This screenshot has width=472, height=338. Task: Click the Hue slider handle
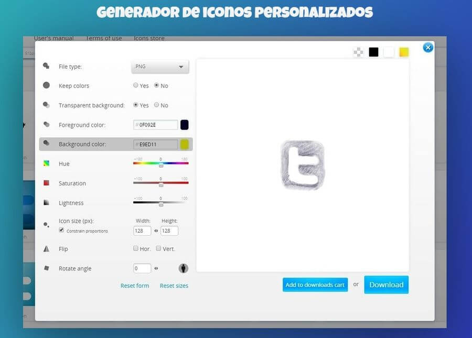(x=161, y=165)
